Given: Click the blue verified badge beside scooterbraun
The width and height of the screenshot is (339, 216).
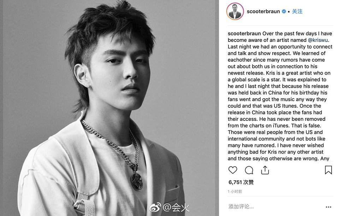Looking at the screenshot, I should point(284,11).
